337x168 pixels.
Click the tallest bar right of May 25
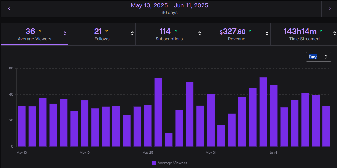tap(158, 112)
